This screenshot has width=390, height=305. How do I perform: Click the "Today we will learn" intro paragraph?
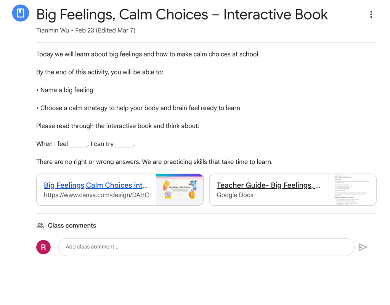148,54
